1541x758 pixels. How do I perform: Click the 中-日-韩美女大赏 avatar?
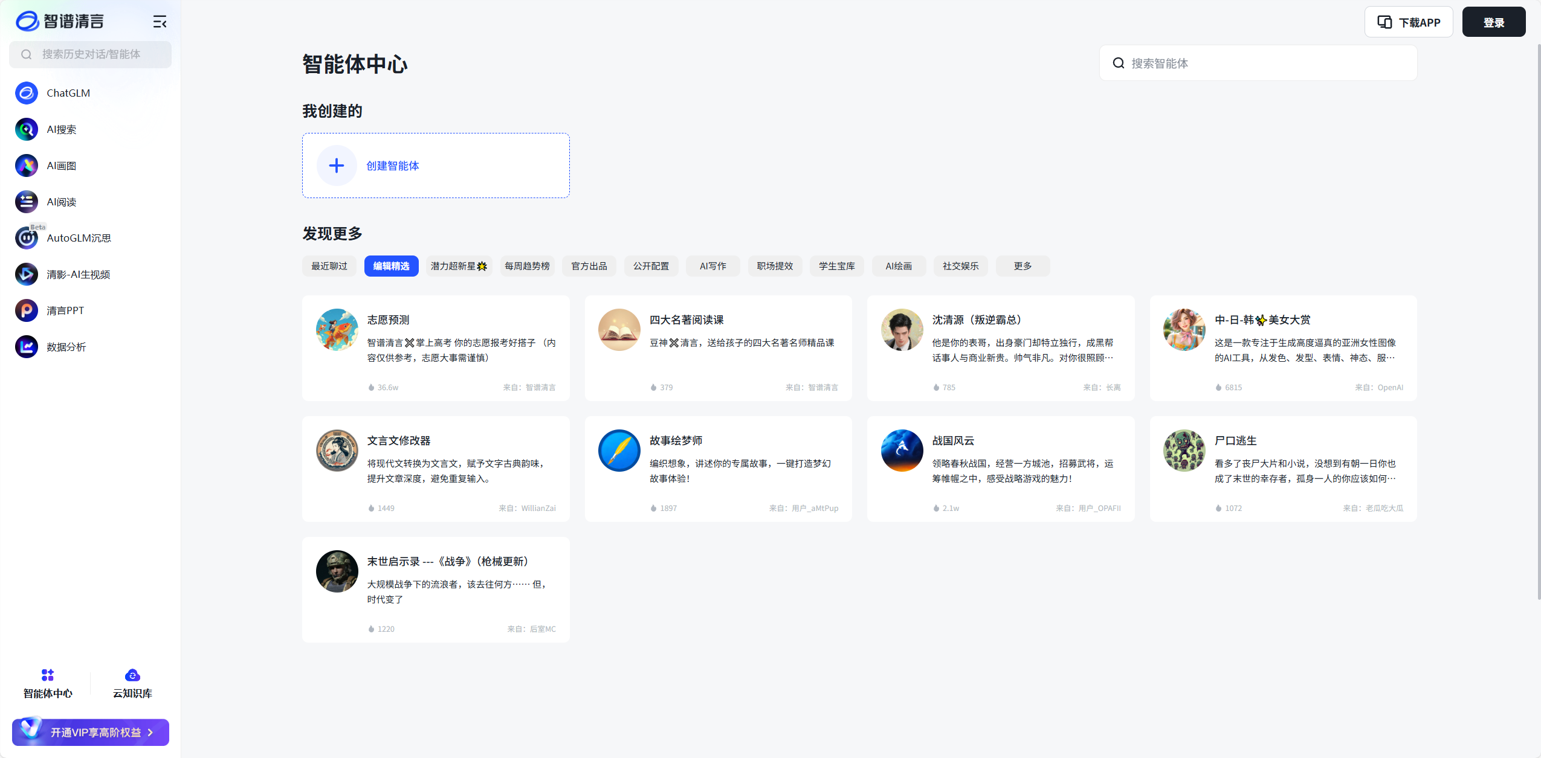[x=1184, y=330]
